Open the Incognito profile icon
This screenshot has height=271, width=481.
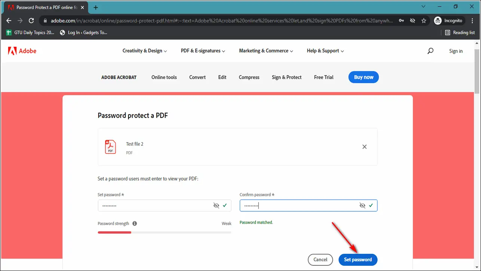438,21
